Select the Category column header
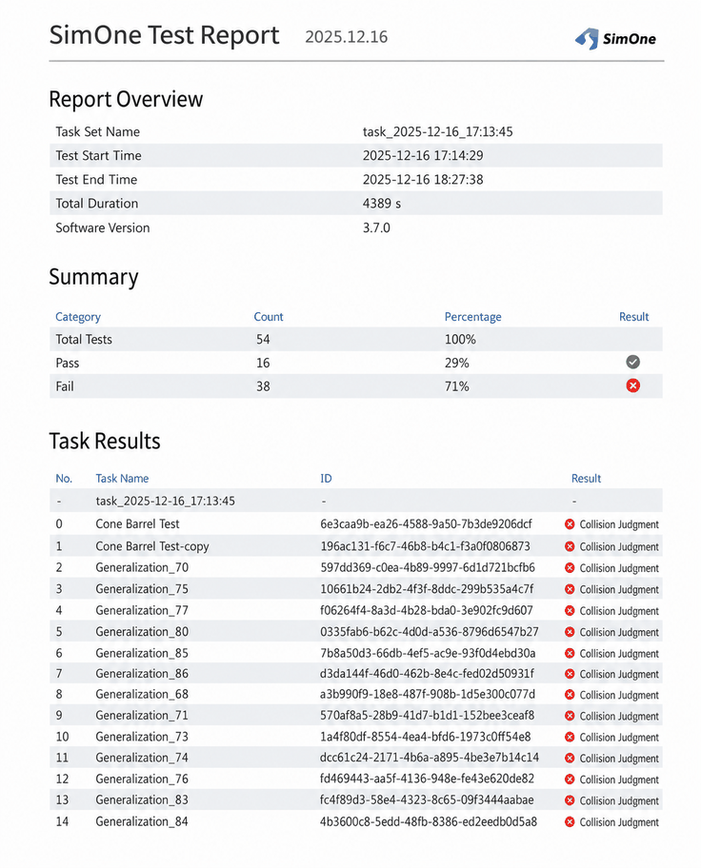 (x=78, y=317)
